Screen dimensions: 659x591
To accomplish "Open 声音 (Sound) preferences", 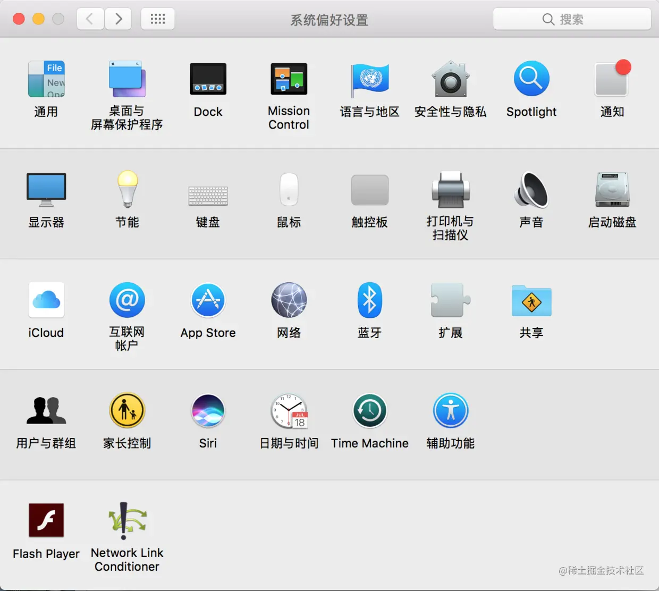I will pyautogui.click(x=531, y=190).
